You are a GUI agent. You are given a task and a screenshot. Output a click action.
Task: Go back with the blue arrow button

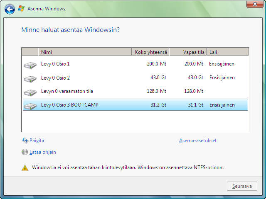[x=10, y=9]
